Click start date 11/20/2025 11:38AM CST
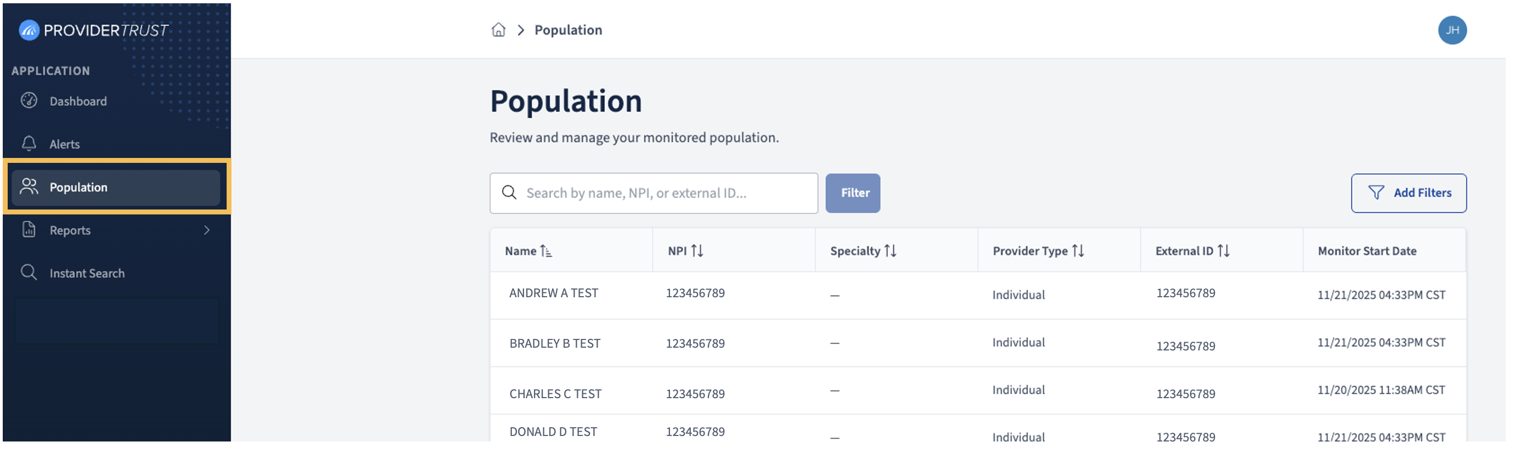1520x453 pixels. (1381, 390)
